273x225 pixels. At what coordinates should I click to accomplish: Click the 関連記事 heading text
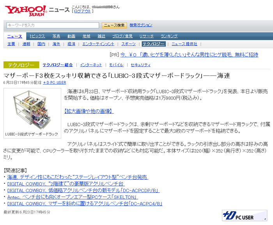pyautogui.click(x=15, y=171)
